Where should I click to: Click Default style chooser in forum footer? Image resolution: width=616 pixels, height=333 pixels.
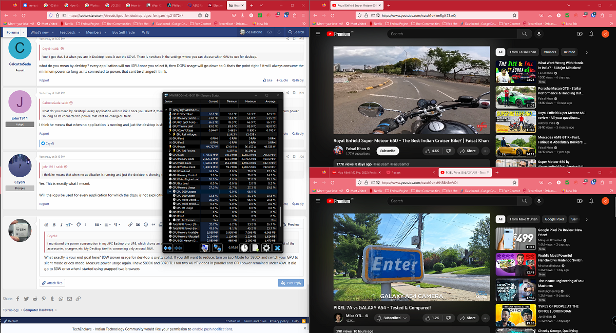[x=11, y=321]
